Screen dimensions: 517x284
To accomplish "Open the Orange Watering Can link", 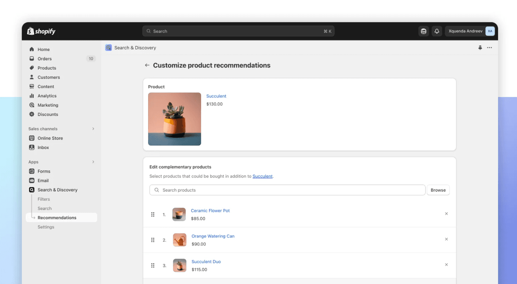I will pos(213,236).
